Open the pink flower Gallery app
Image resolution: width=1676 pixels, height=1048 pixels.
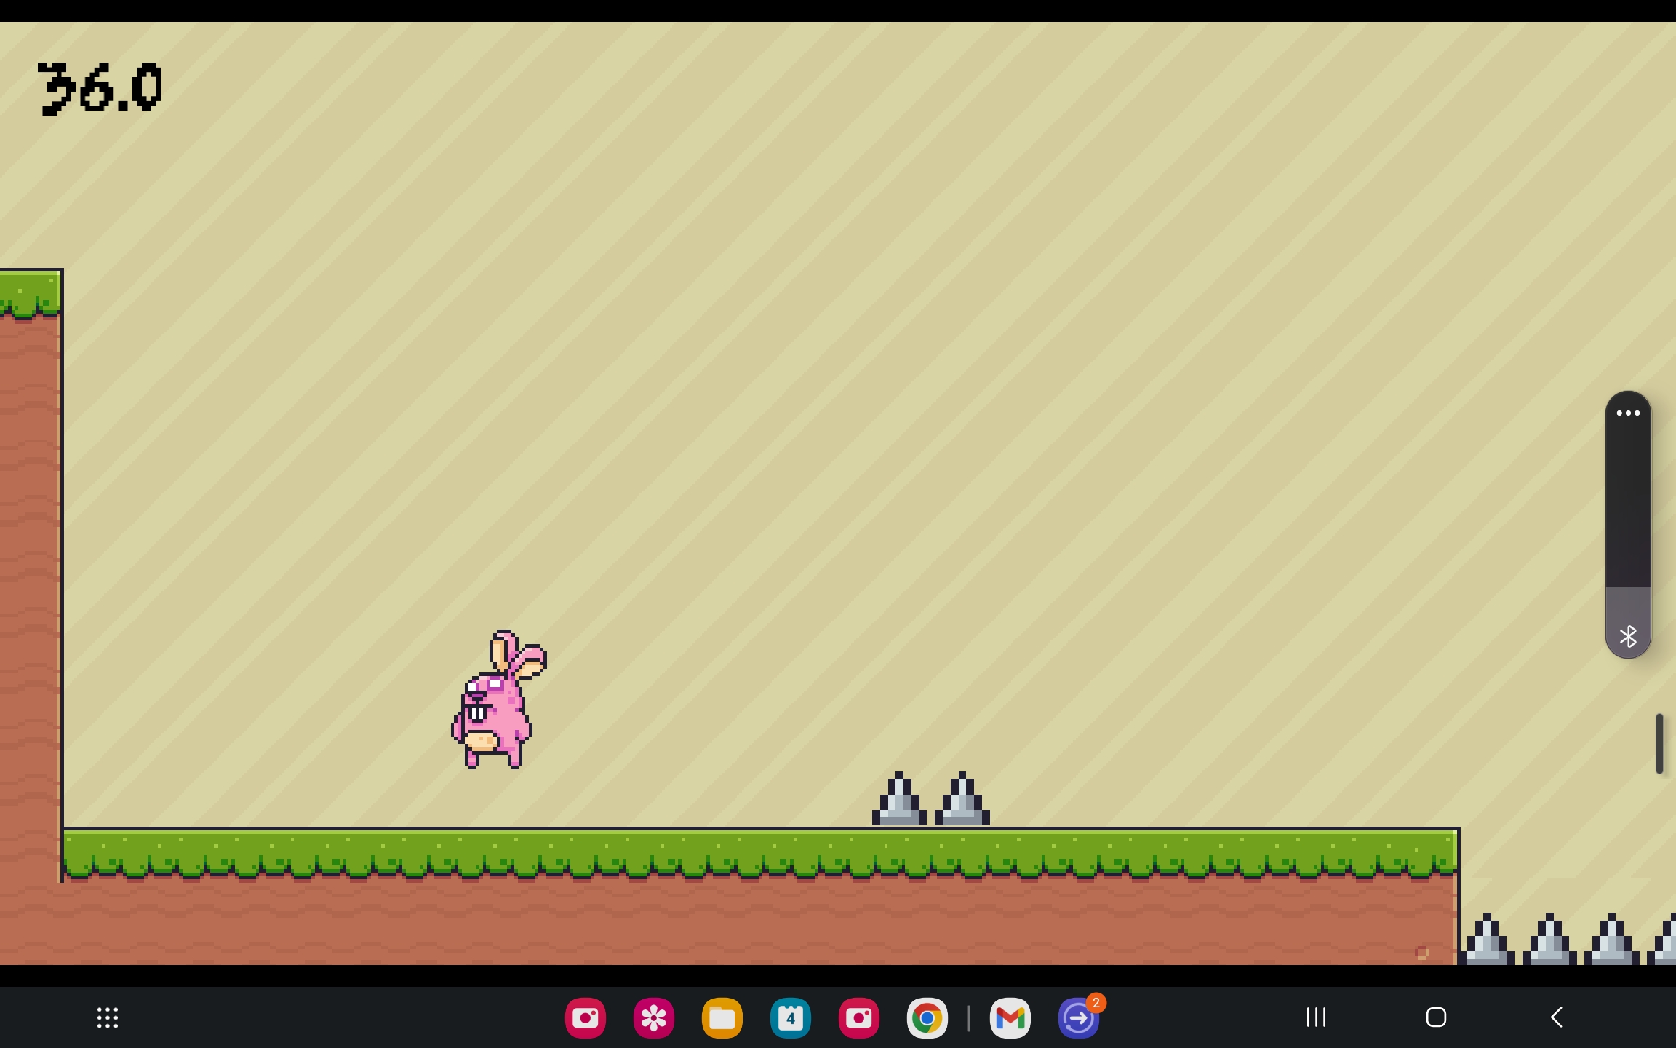pyautogui.click(x=654, y=1017)
